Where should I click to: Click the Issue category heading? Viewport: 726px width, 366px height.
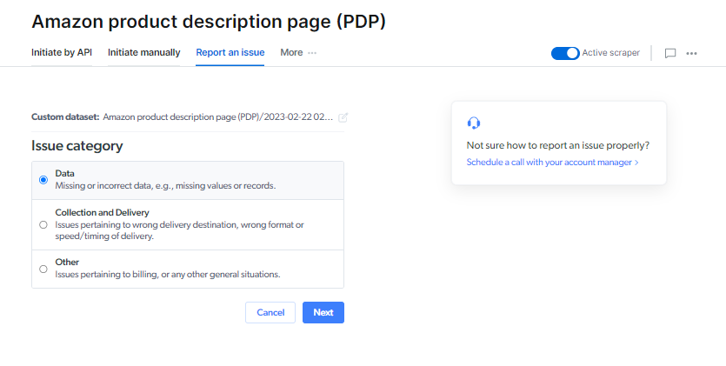pyautogui.click(x=77, y=146)
